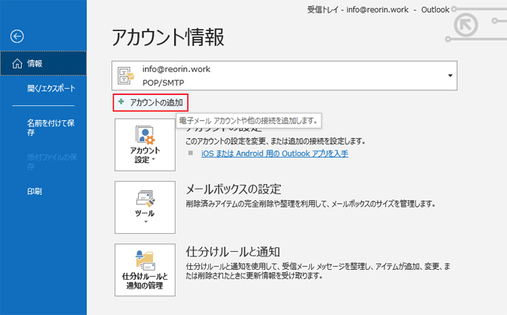
Task: Click the account icon in the account selector
Action: tap(126, 75)
